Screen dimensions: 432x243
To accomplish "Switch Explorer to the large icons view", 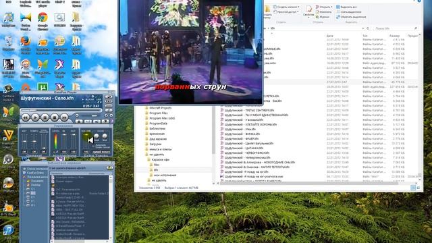I will coord(418,188).
